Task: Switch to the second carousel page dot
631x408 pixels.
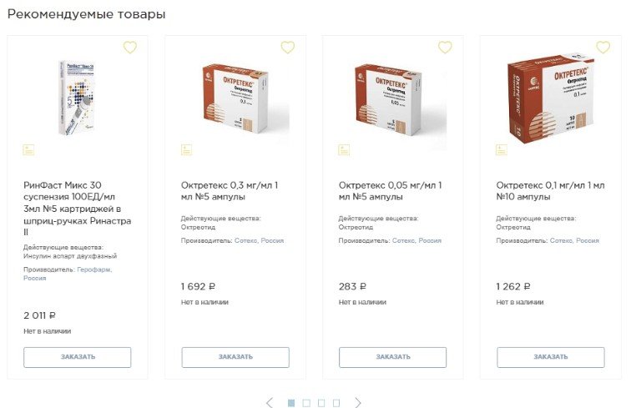Action: 306,403
